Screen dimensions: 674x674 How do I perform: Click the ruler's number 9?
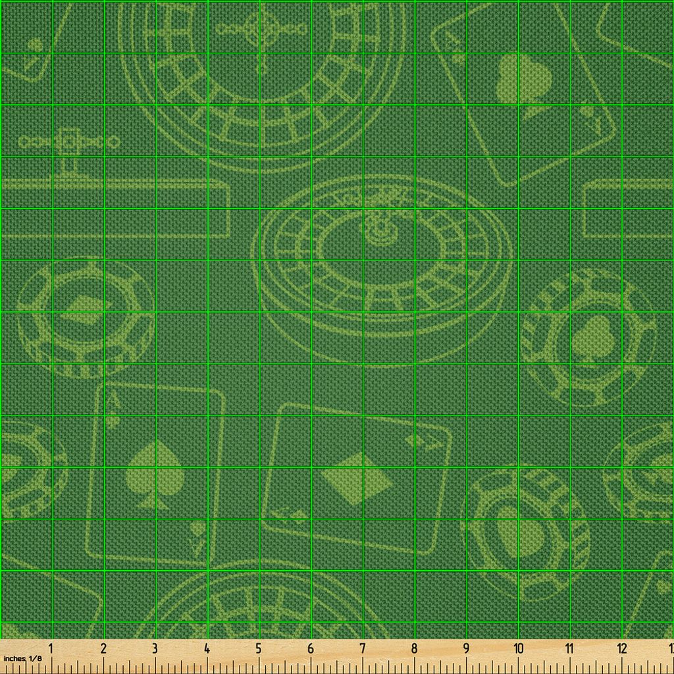(x=466, y=648)
